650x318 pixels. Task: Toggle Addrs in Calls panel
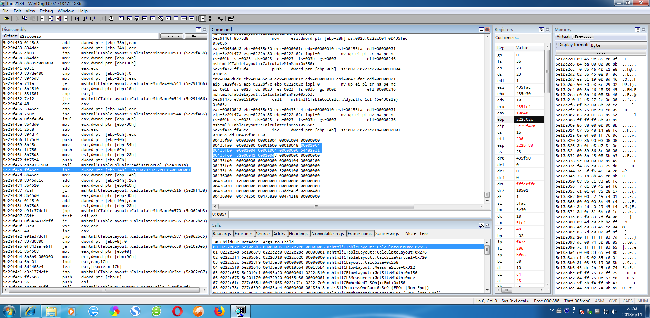280,233
